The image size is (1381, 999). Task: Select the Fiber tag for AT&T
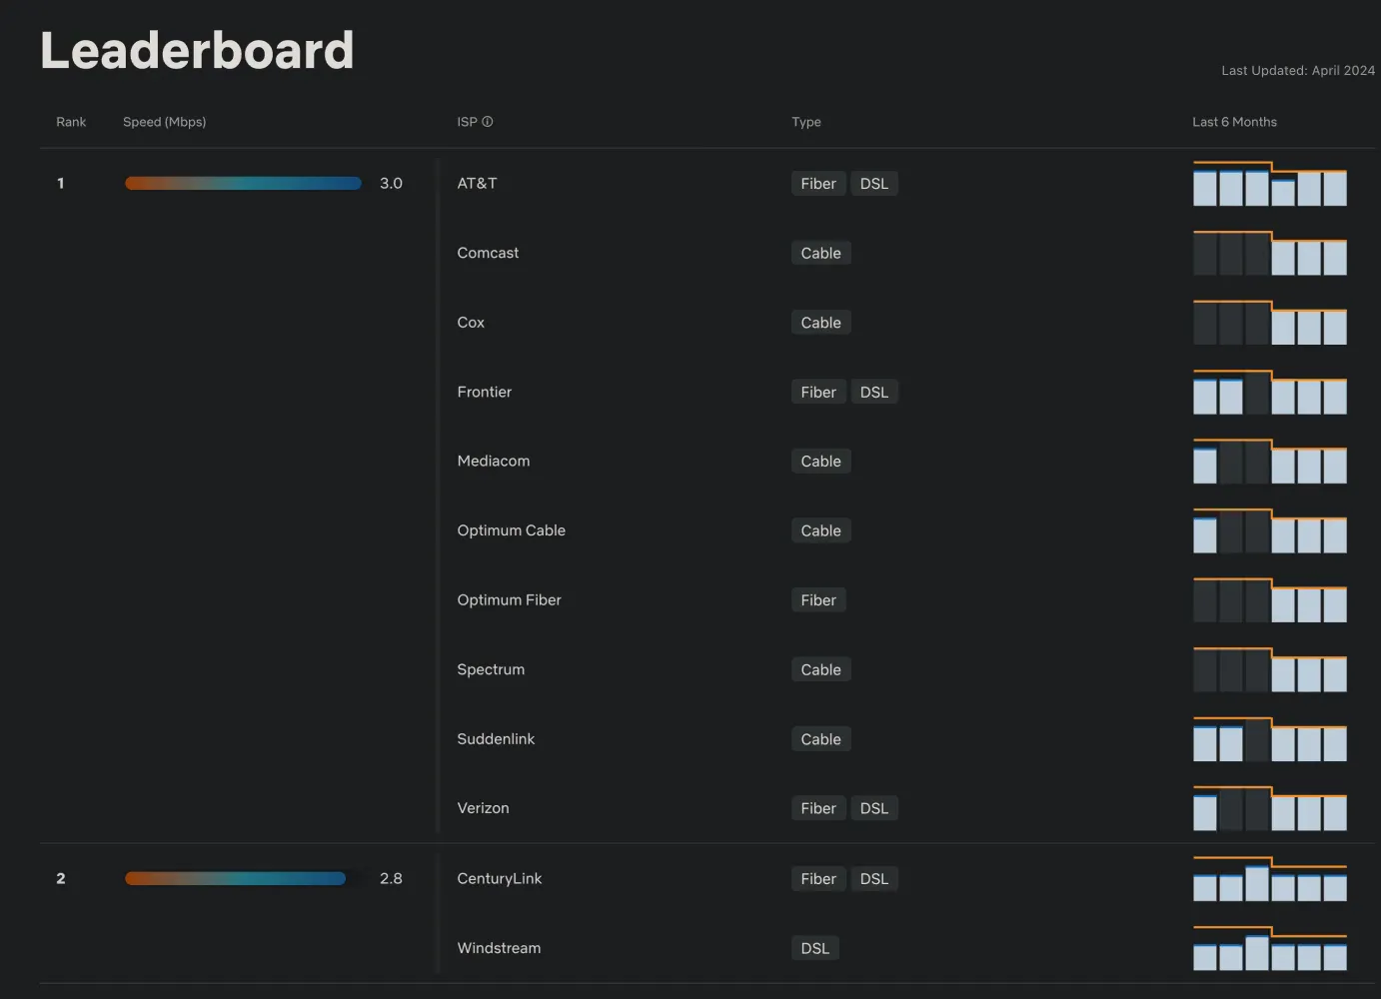tap(818, 184)
